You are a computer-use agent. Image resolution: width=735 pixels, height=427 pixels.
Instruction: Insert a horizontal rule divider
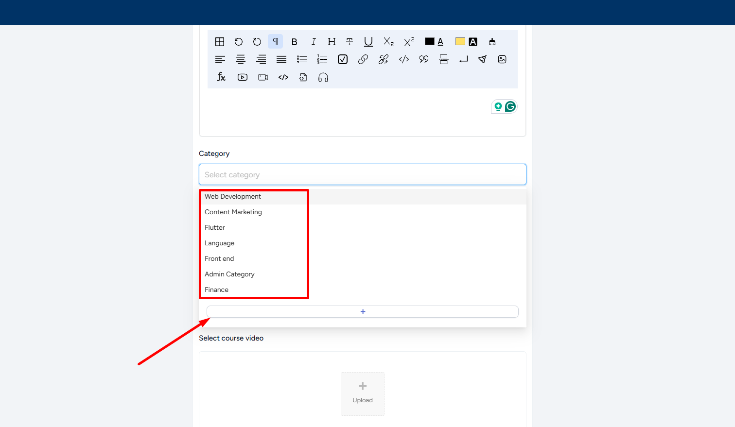pyautogui.click(x=444, y=59)
